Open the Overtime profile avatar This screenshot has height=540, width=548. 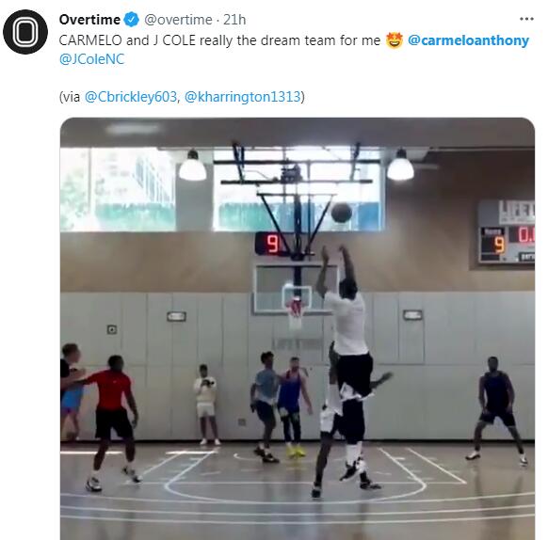point(25,32)
